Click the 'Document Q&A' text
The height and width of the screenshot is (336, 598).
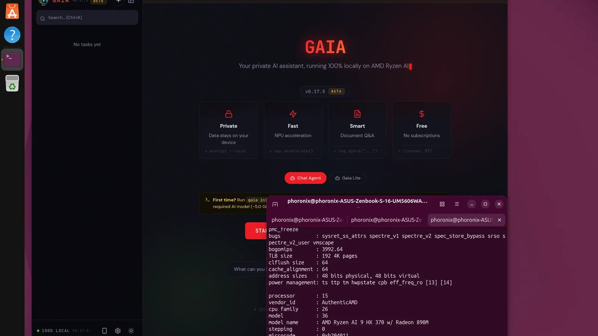[x=357, y=136]
